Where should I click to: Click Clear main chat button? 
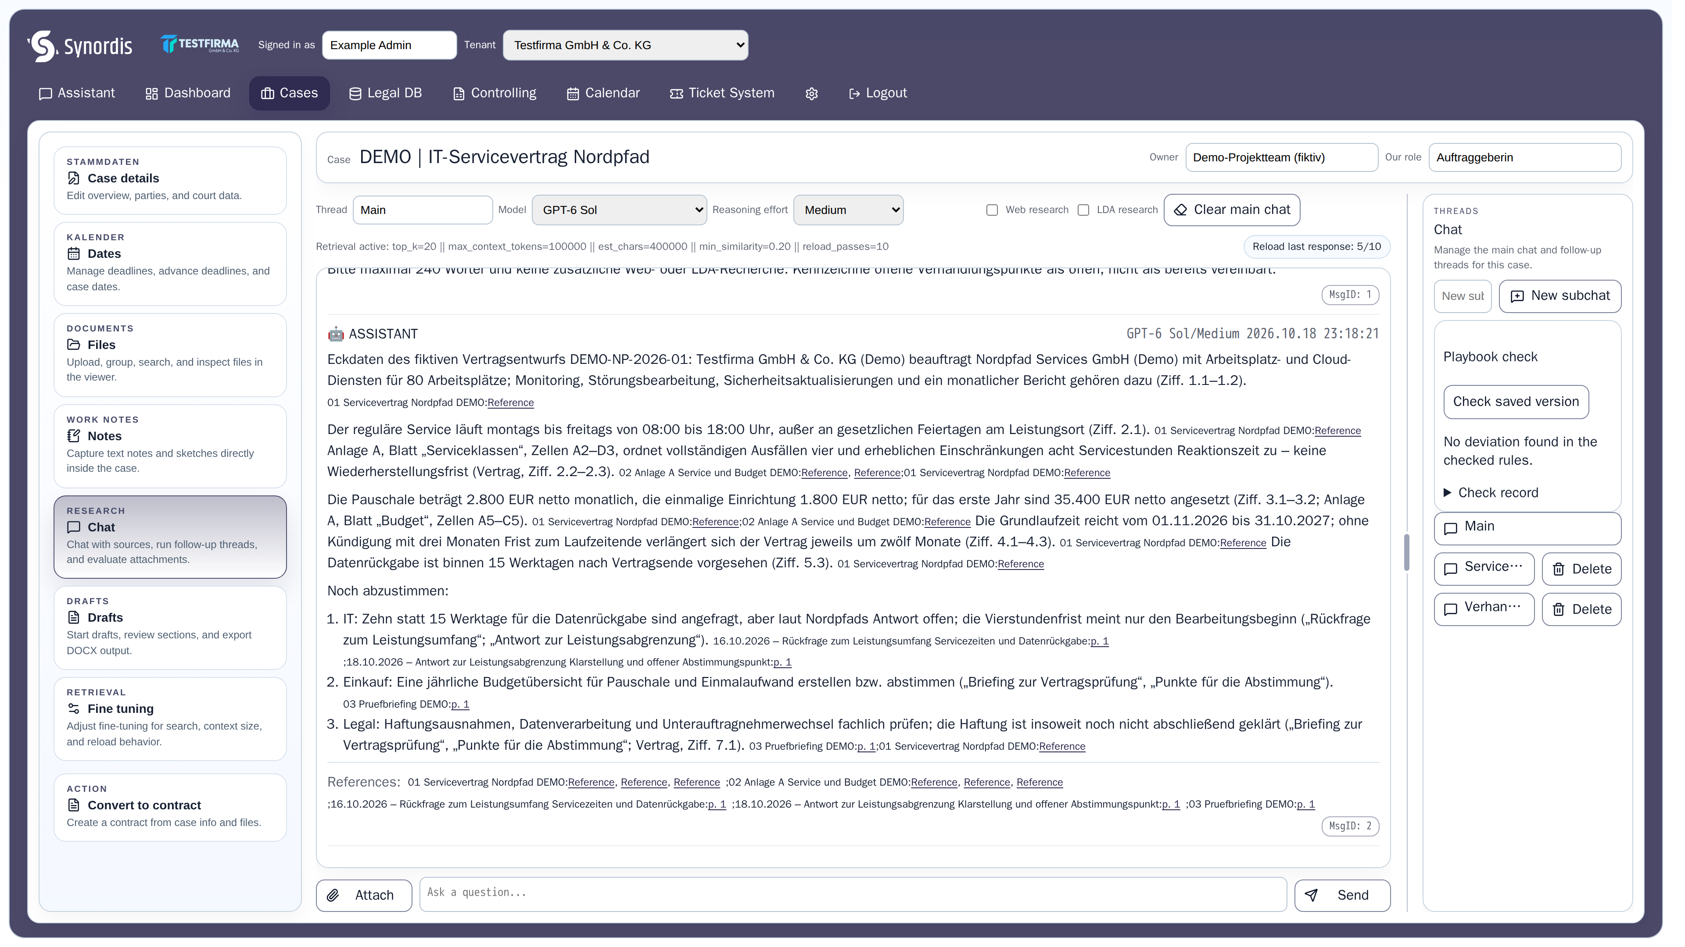click(x=1241, y=211)
